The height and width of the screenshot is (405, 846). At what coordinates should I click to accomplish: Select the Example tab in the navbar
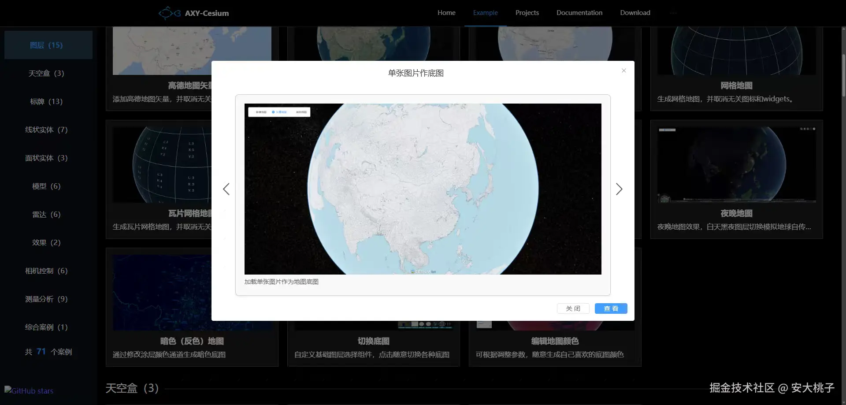(485, 13)
